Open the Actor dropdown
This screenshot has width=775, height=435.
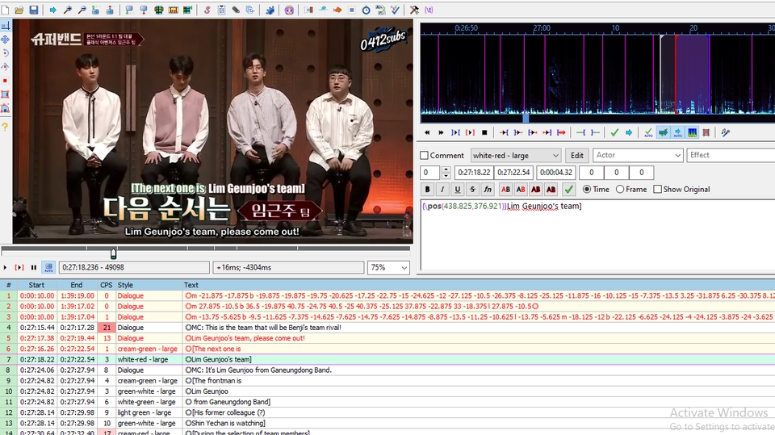[x=638, y=155]
